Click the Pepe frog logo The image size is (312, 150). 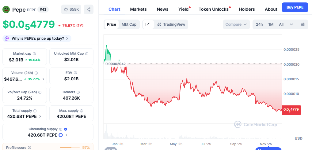pos(6,9)
